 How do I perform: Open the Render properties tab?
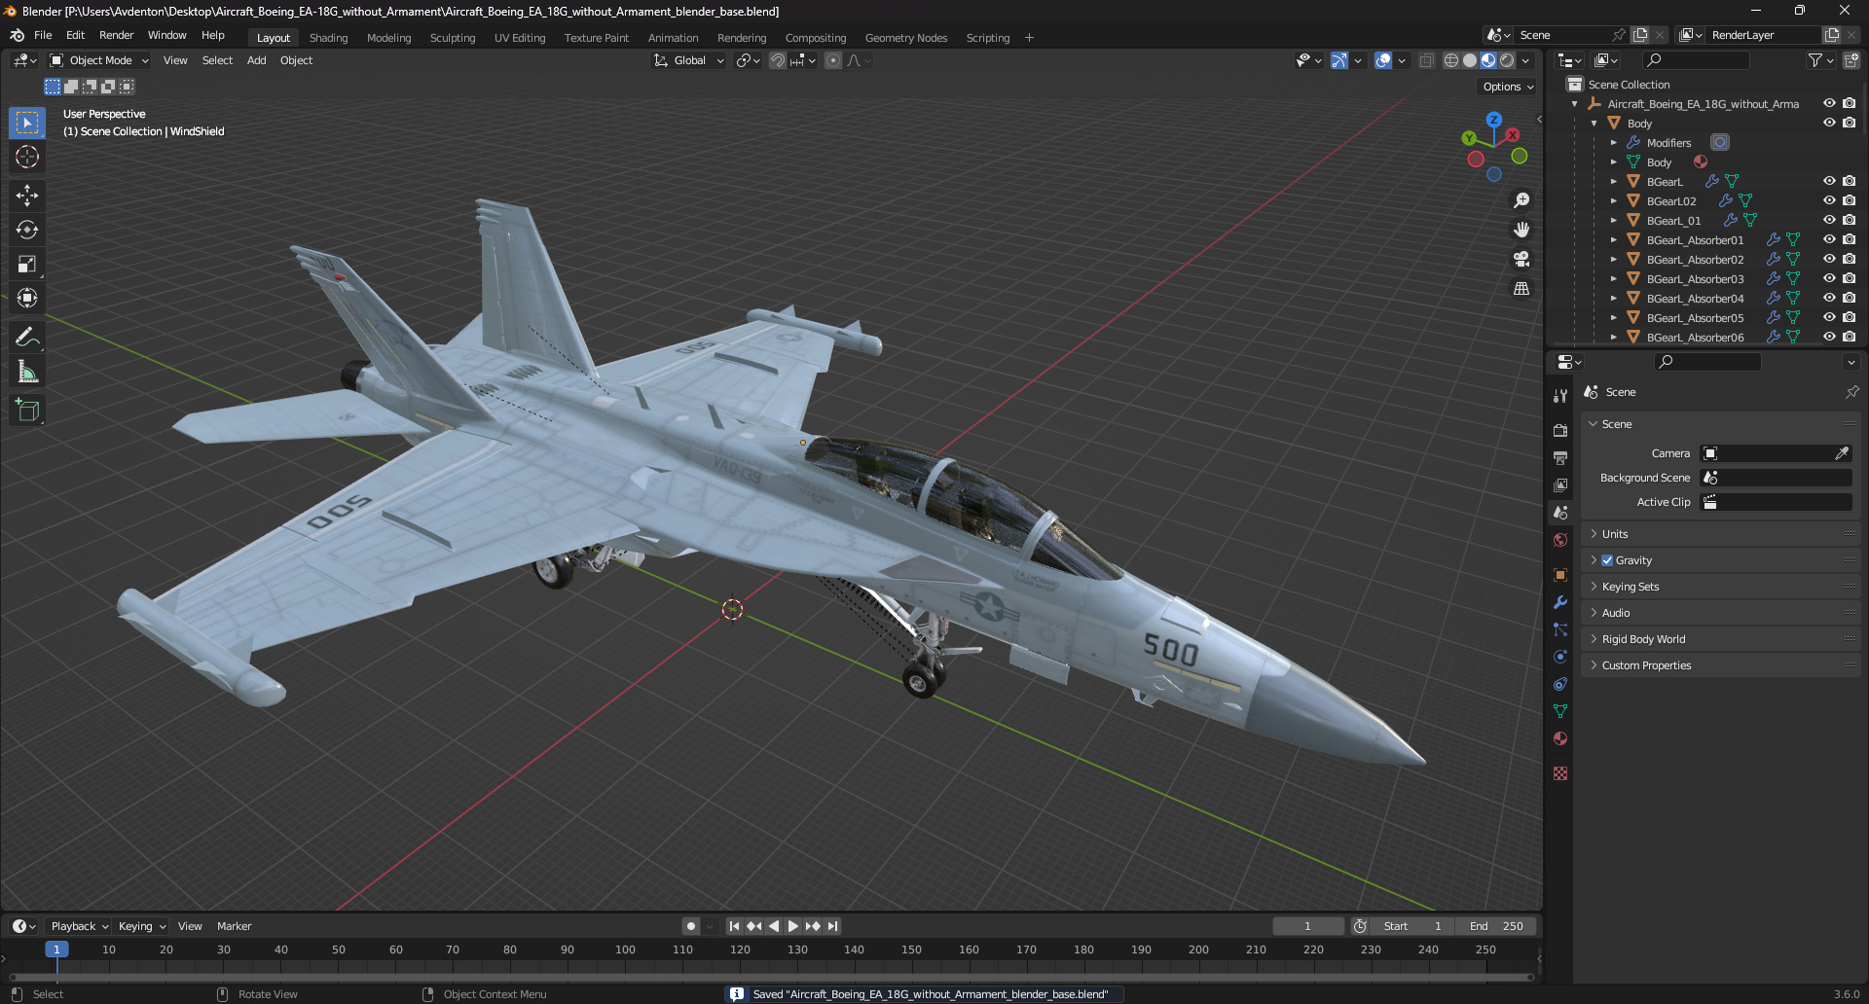coord(1560,430)
